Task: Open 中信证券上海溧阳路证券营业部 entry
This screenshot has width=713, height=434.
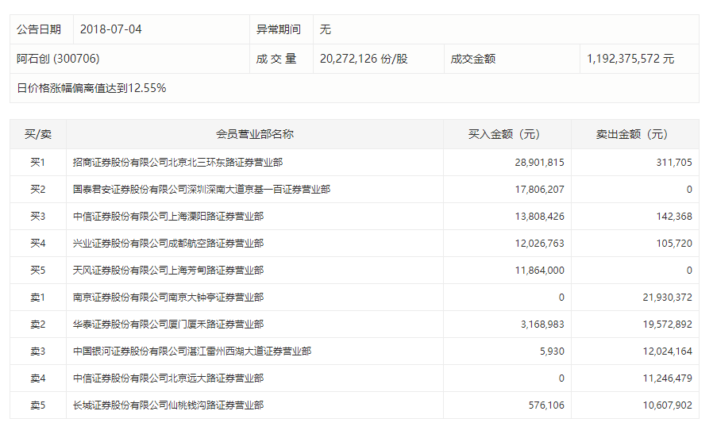Action: 168,217
